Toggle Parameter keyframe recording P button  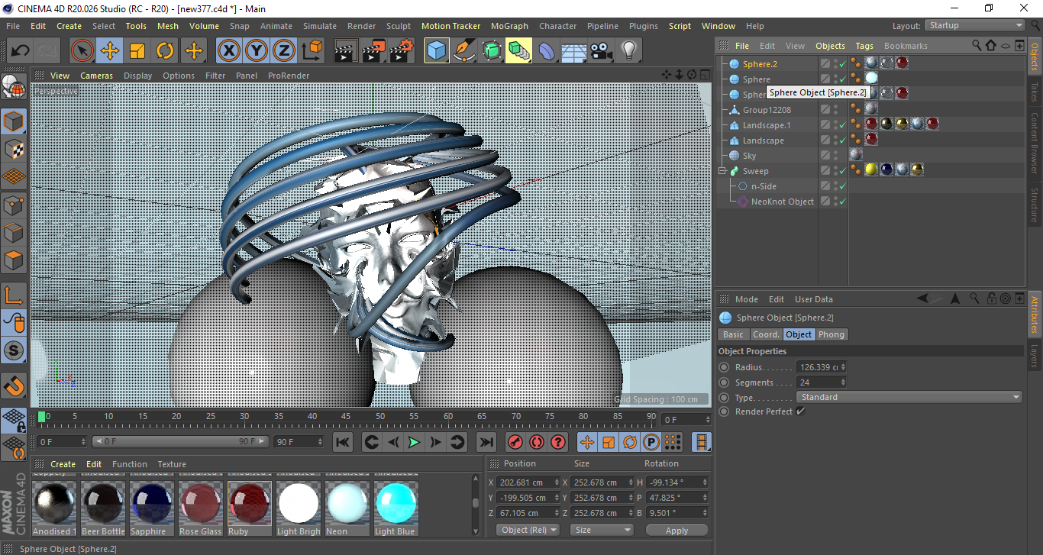[651, 442]
